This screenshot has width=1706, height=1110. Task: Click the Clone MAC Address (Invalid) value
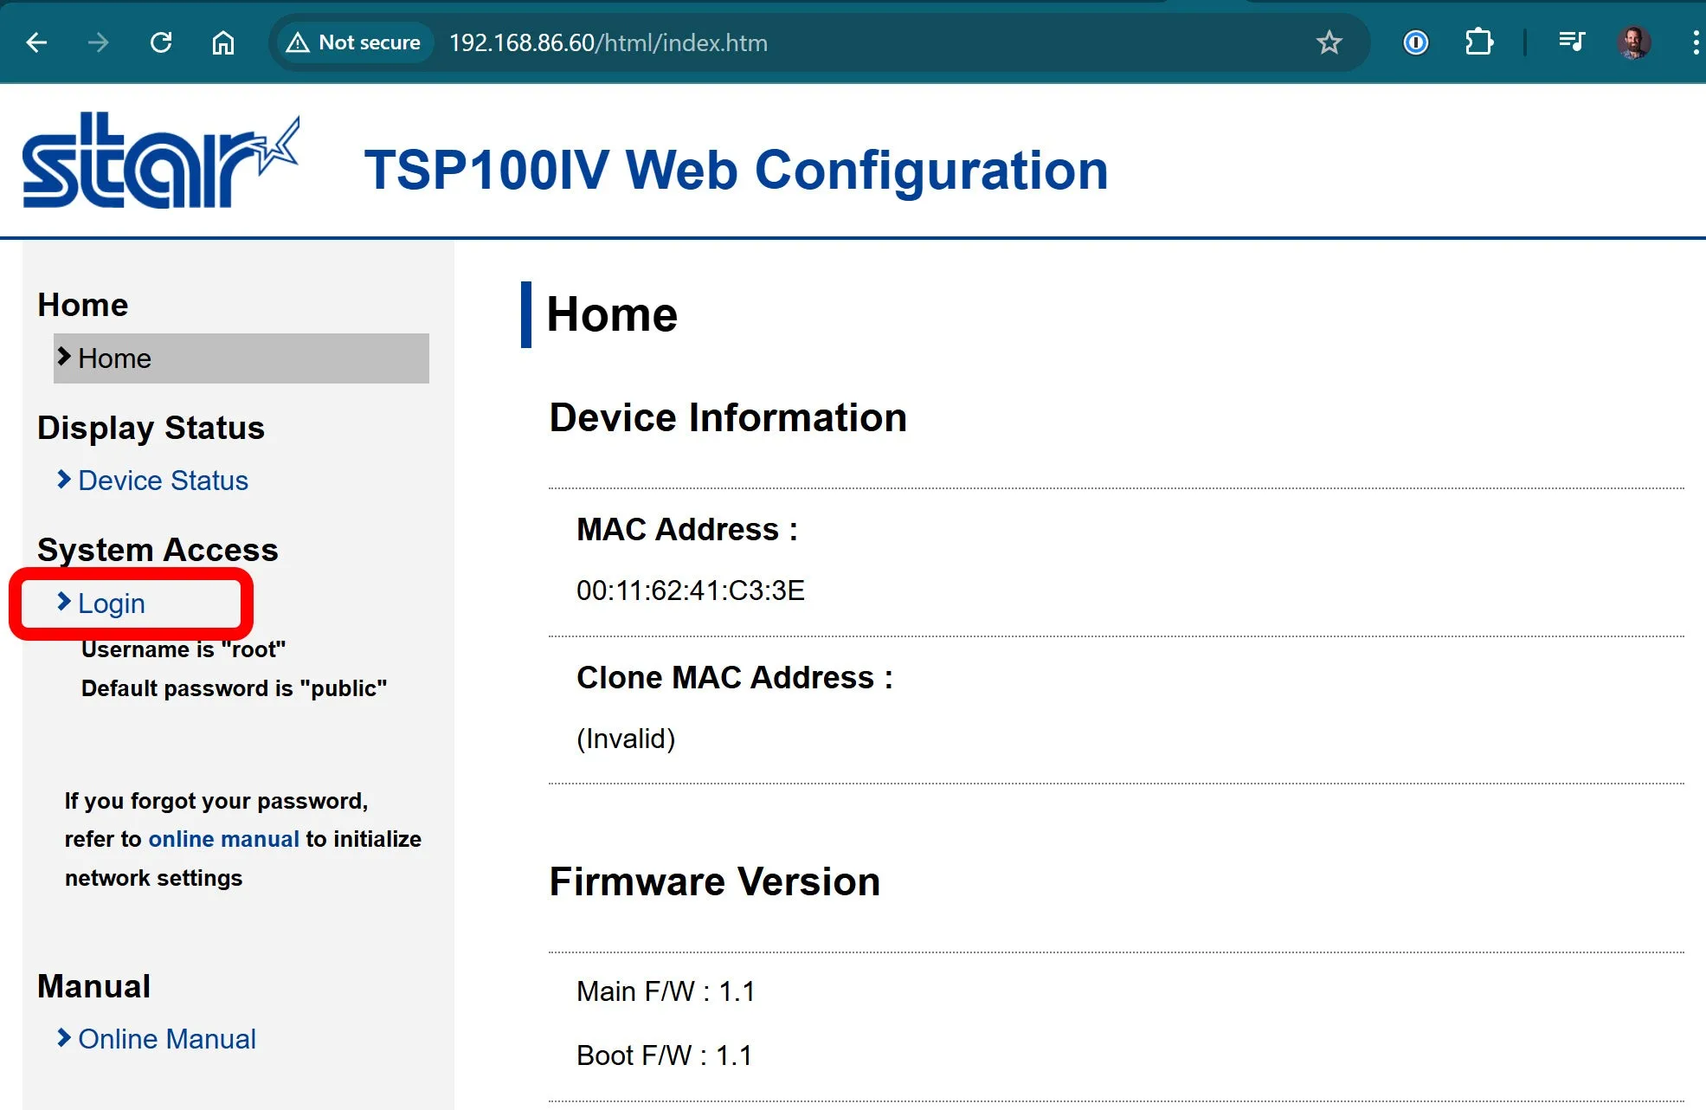[626, 739]
